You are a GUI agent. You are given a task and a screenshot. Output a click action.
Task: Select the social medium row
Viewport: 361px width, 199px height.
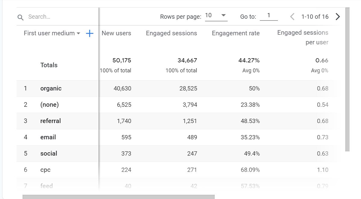coord(49,154)
